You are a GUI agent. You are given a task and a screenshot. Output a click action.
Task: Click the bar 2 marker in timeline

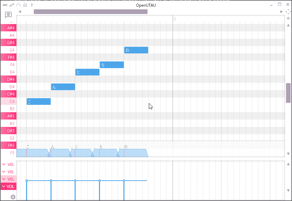coord(175,19)
